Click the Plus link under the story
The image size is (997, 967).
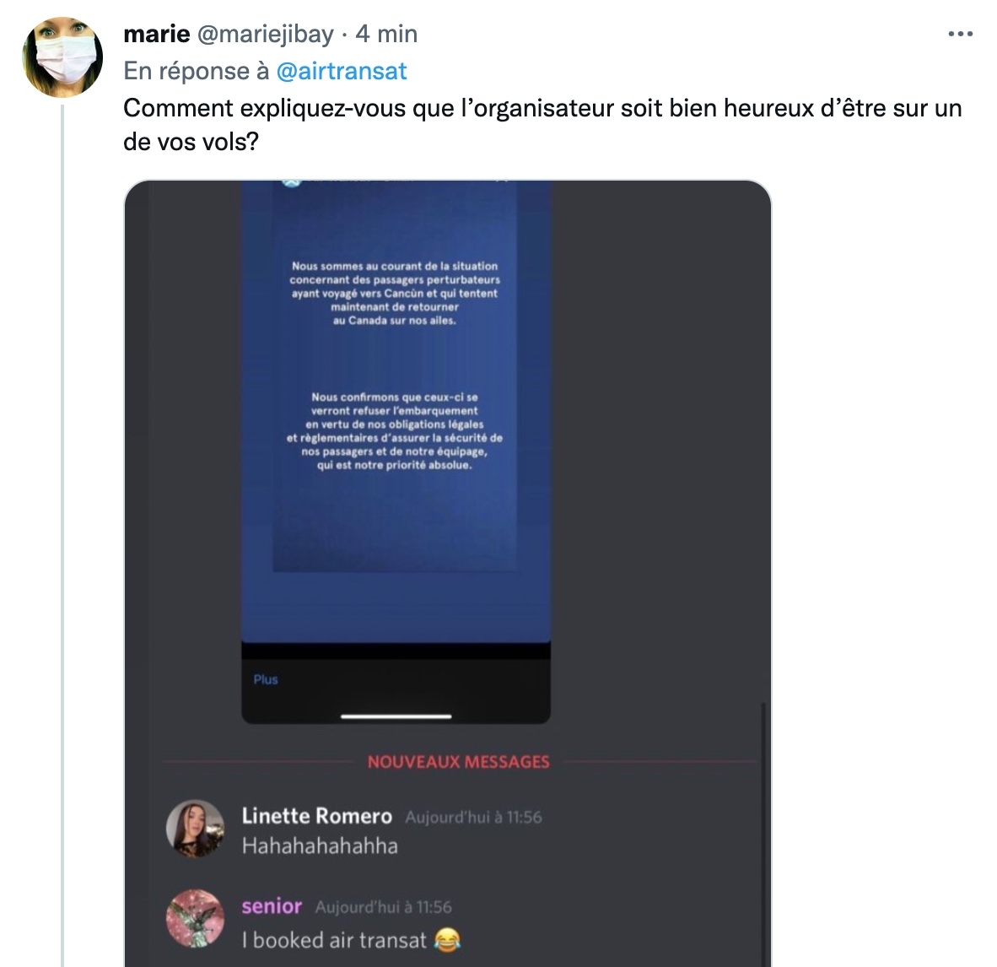click(266, 679)
